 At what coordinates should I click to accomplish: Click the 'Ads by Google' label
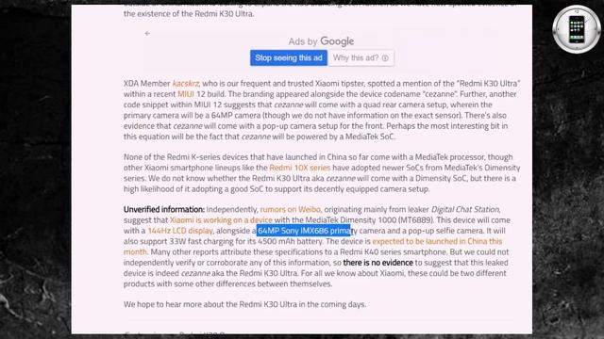pos(321,41)
